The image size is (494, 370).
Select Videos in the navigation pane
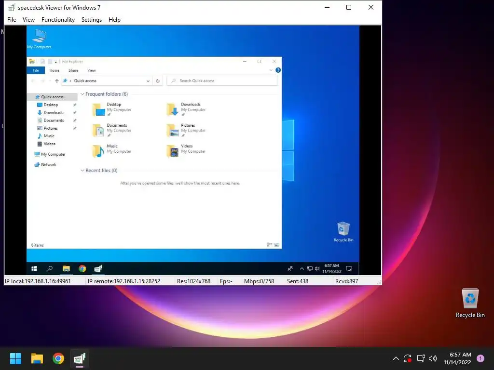tap(50, 144)
